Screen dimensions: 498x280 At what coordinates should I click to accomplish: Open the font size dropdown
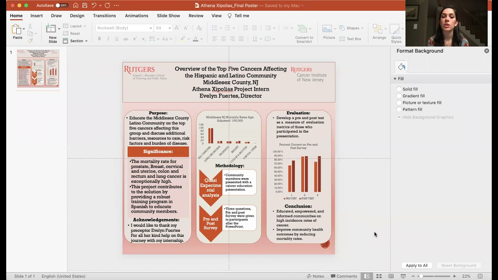[169, 28]
